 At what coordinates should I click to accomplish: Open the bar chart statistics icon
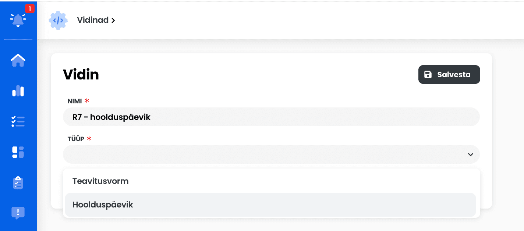(18, 91)
